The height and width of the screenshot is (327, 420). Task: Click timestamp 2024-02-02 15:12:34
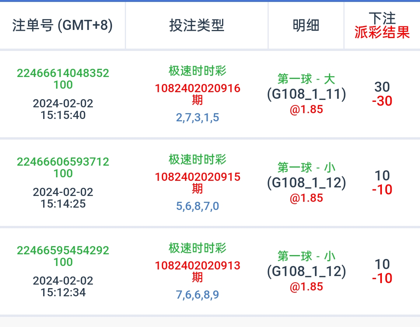(x=63, y=287)
